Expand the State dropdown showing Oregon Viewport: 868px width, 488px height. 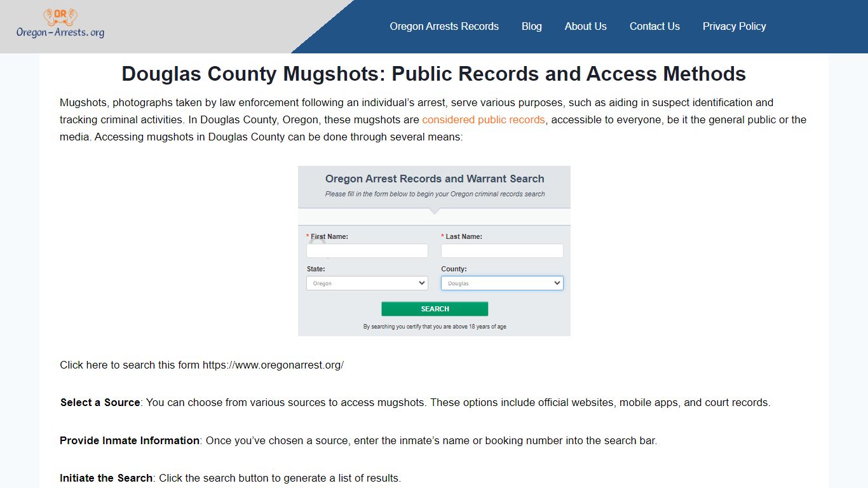[367, 283]
